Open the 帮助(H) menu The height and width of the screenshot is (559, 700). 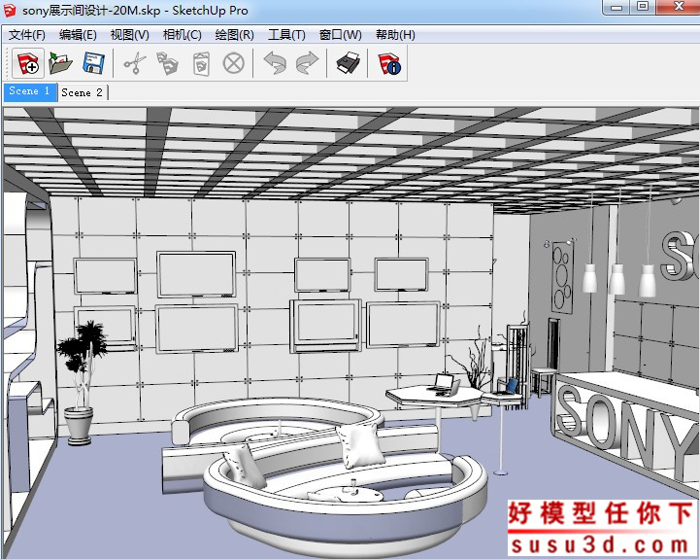395,35
